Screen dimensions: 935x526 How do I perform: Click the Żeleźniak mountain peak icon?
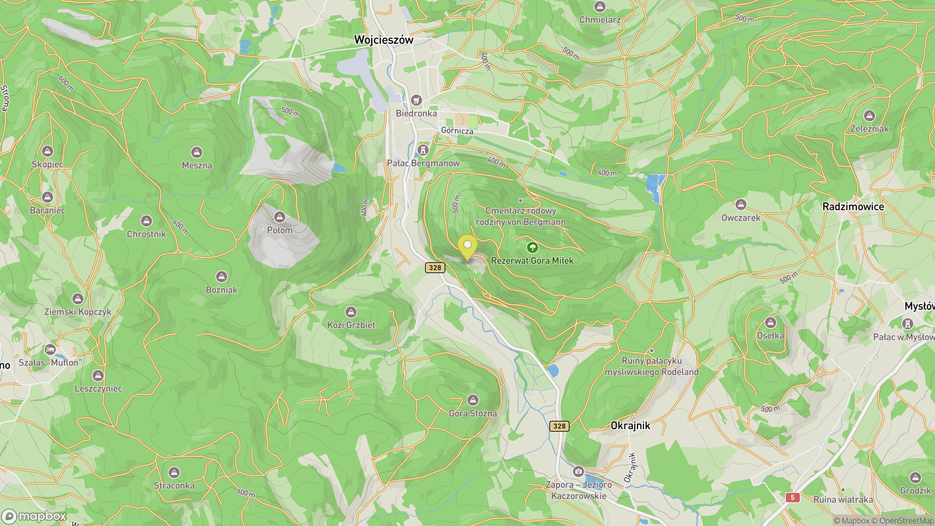(x=870, y=116)
